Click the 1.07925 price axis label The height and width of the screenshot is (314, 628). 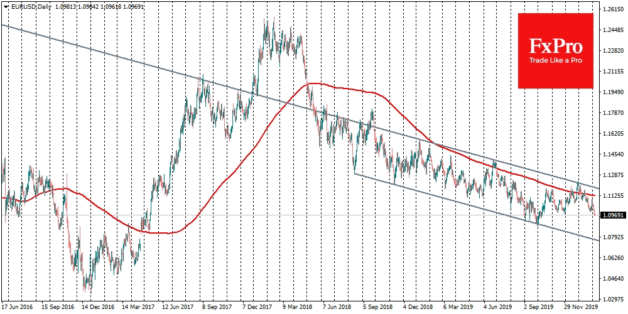click(614, 237)
